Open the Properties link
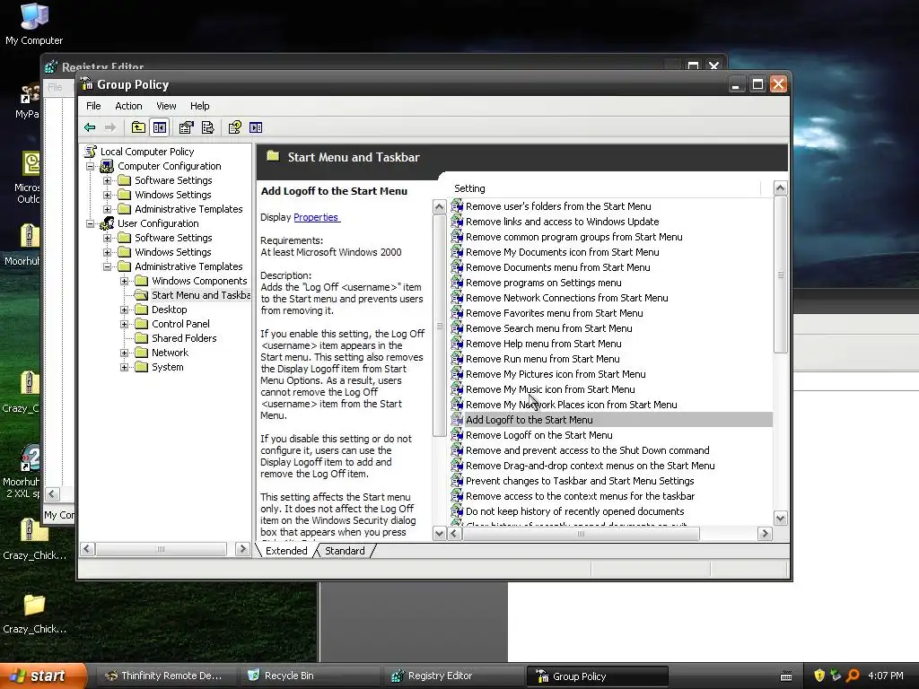The height and width of the screenshot is (689, 919). 316,217
